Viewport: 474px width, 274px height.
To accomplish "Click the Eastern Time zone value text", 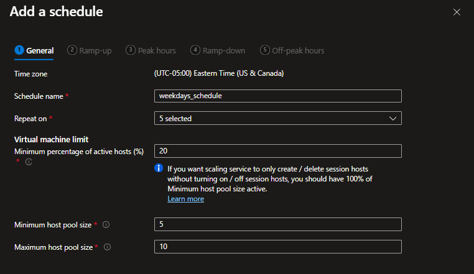I will point(218,74).
